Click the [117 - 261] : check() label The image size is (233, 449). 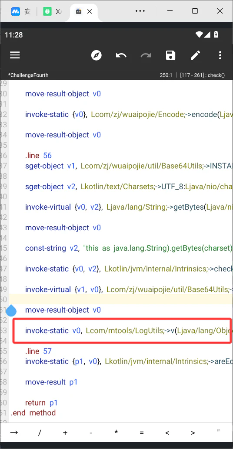[x=202, y=75]
